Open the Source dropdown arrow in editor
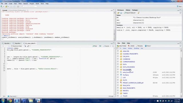The image size is (183, 103). [x=111, y=46]
